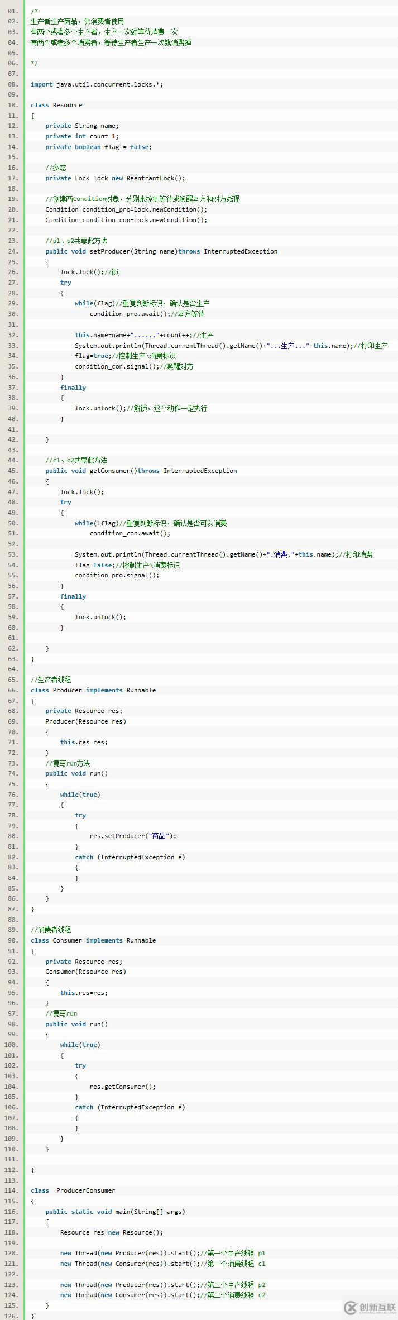Select 'private boolean flag = false;' line
Image resolution: width=398 pixels, height=1320 pixels.
click(x=99, y=147)
